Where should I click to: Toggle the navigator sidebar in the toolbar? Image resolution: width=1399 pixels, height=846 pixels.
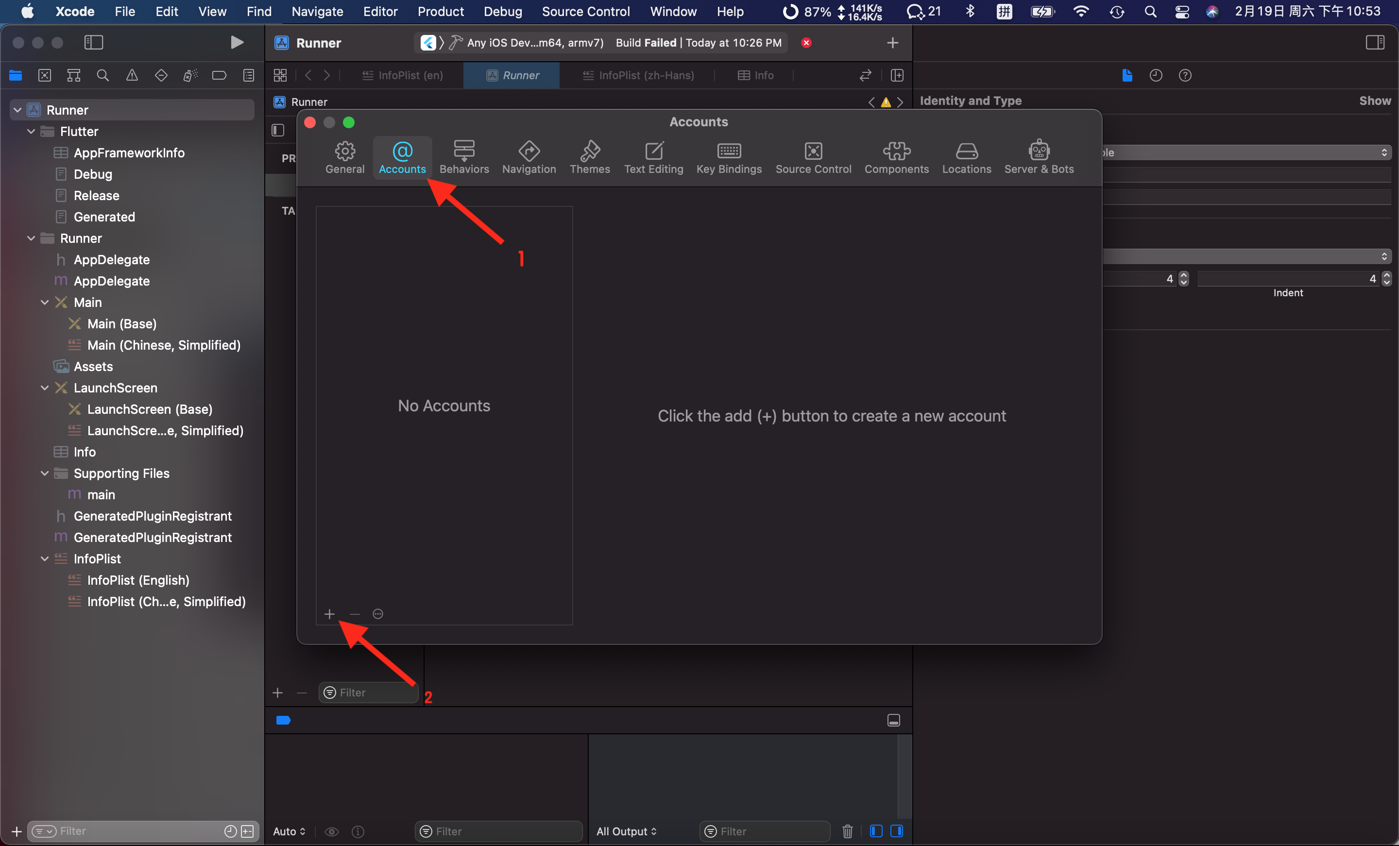click(x=93, y=42)
